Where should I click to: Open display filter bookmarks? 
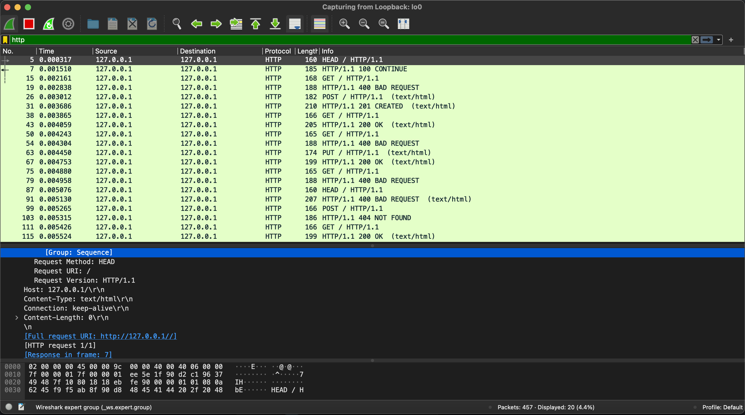coord(5,40)
